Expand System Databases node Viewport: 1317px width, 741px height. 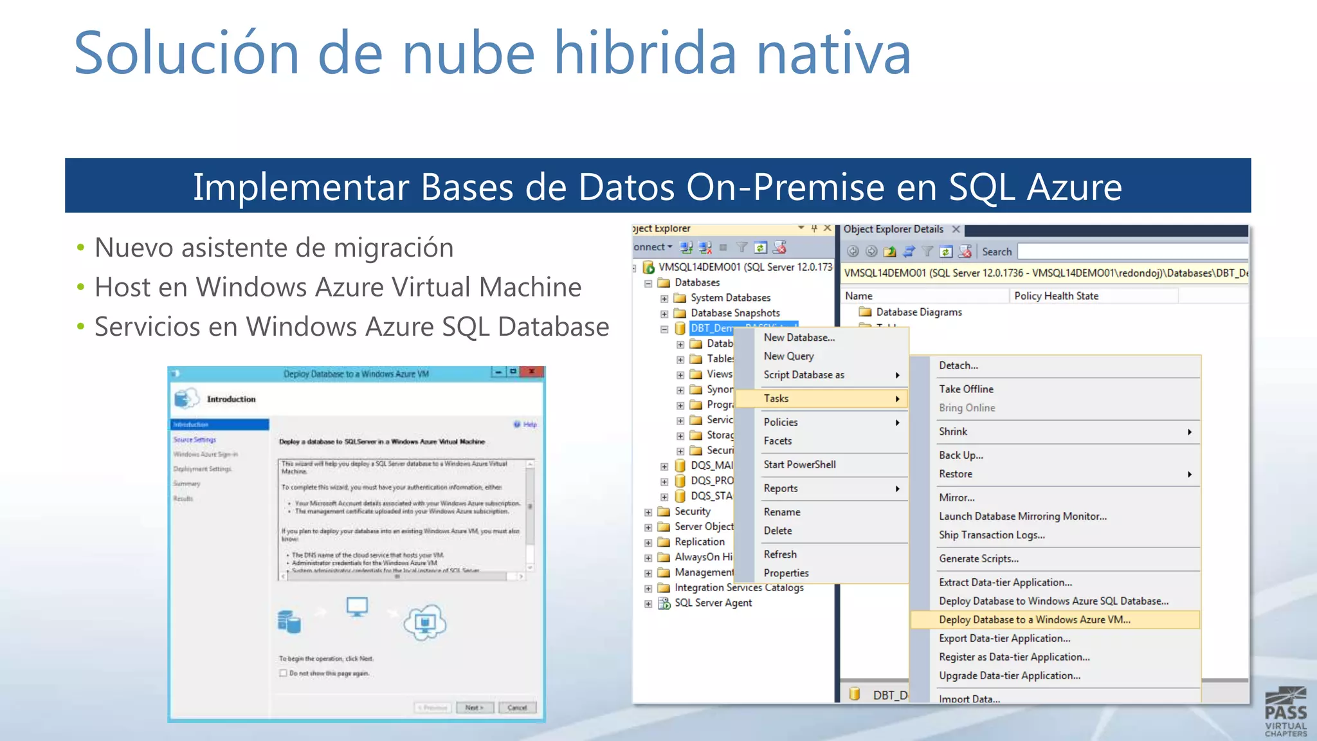click(x=664, y=298)
